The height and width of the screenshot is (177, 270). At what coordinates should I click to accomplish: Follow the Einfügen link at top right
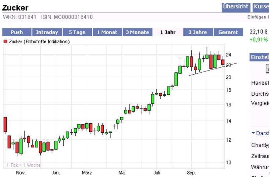(258, 17)
